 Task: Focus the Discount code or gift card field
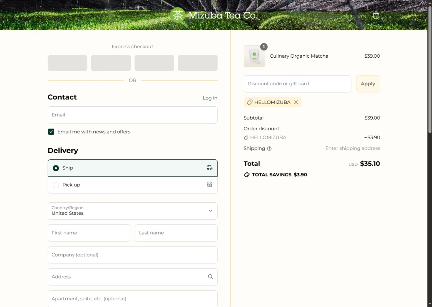pos(297,84)
